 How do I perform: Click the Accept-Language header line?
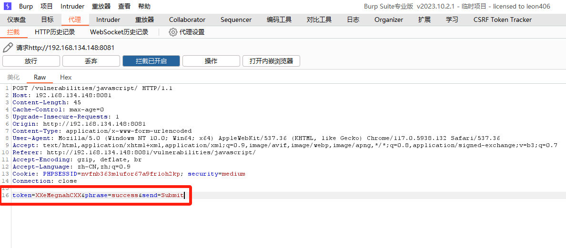coord(71,167)
